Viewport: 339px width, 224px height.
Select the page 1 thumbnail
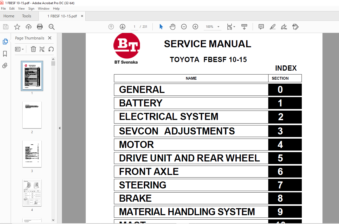32,76
